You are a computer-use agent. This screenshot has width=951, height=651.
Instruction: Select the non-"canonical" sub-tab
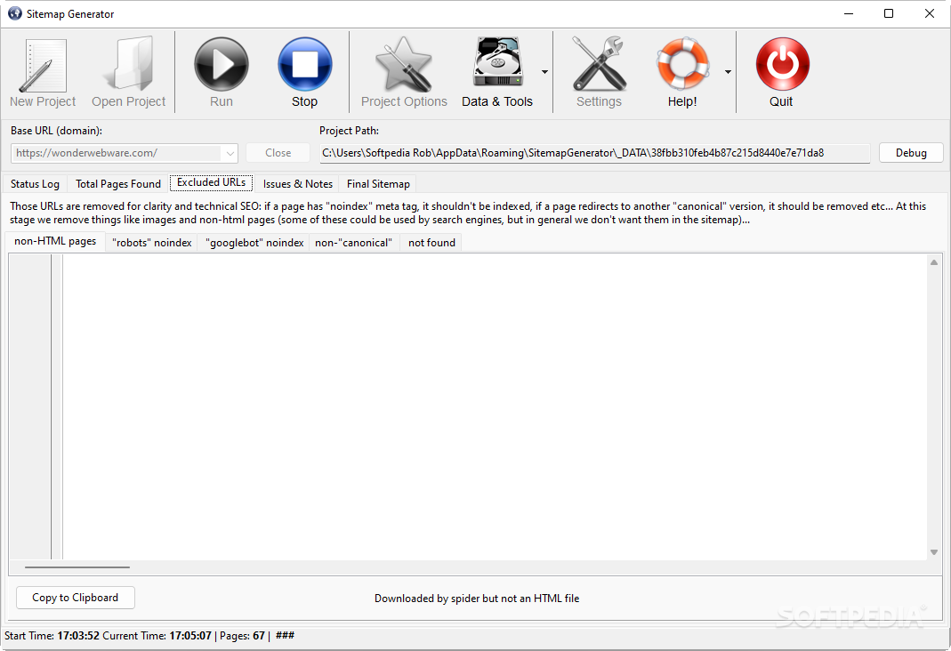pyautogui.click(x=353, y=243)
